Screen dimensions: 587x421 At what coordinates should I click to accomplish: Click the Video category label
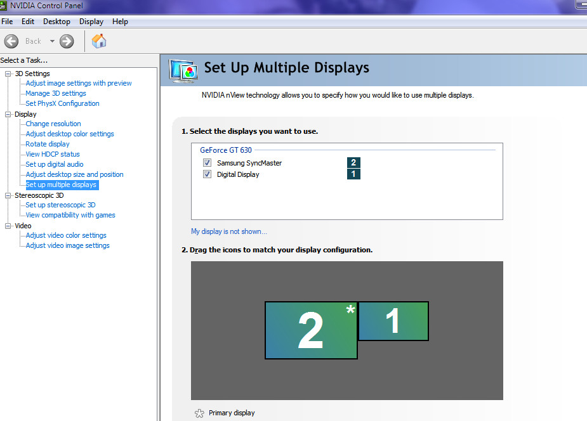23,226
